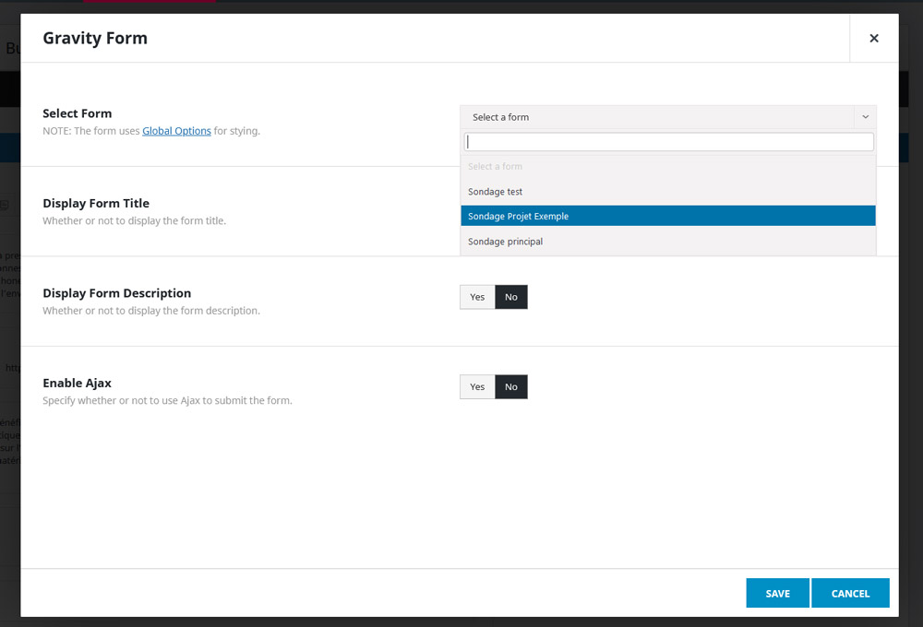
Task: Cancel the Gravity Form dialog
Action: (x=850, y=593)
